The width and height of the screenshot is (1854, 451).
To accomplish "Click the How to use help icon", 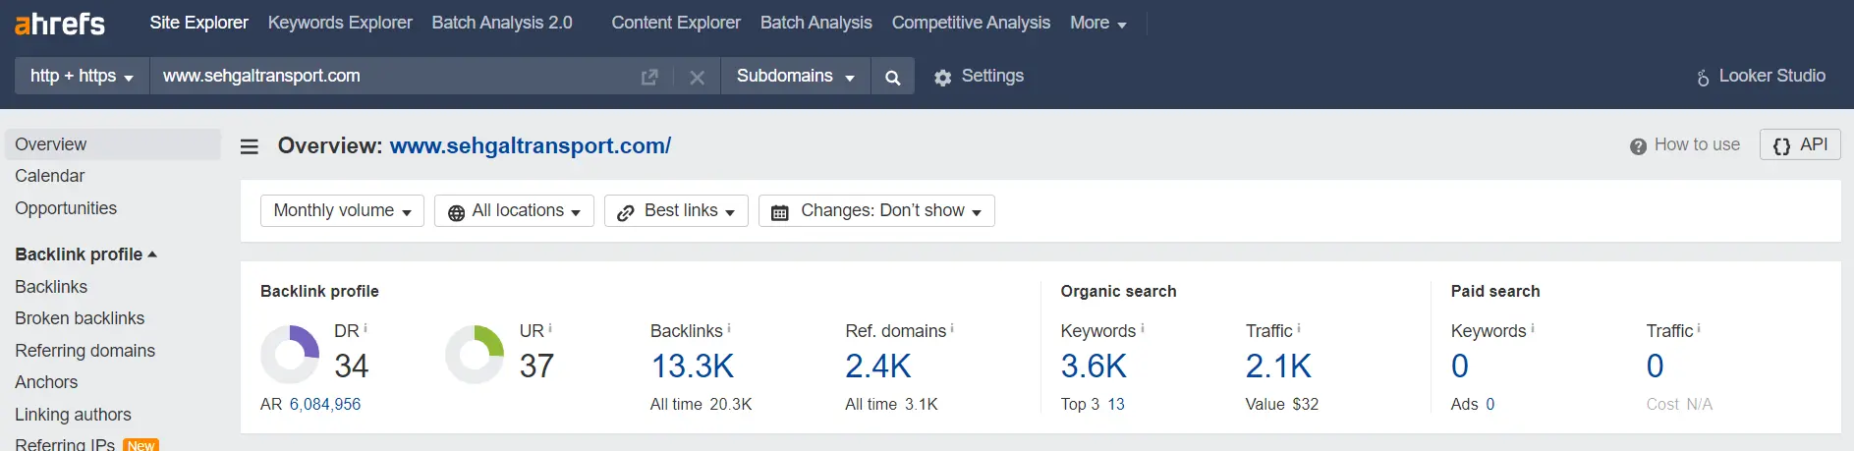I will point(1638,145).
